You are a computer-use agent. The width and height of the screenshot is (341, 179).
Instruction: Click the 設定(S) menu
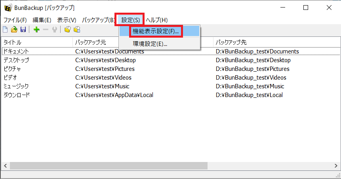click(130, 20)
